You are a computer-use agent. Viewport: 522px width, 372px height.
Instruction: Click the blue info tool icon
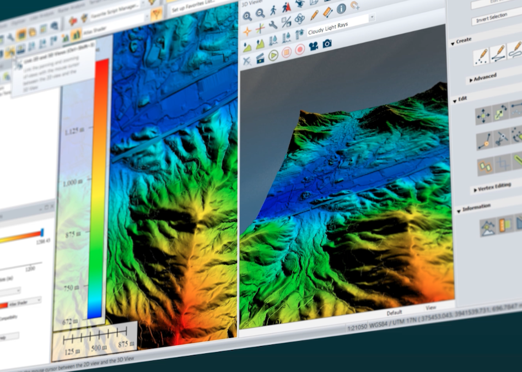pyautogui.click(x=341, y=9)
